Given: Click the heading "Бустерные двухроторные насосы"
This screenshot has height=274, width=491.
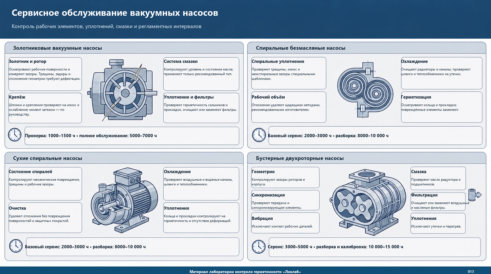Looking at the screenshot, I should [300, 158].
